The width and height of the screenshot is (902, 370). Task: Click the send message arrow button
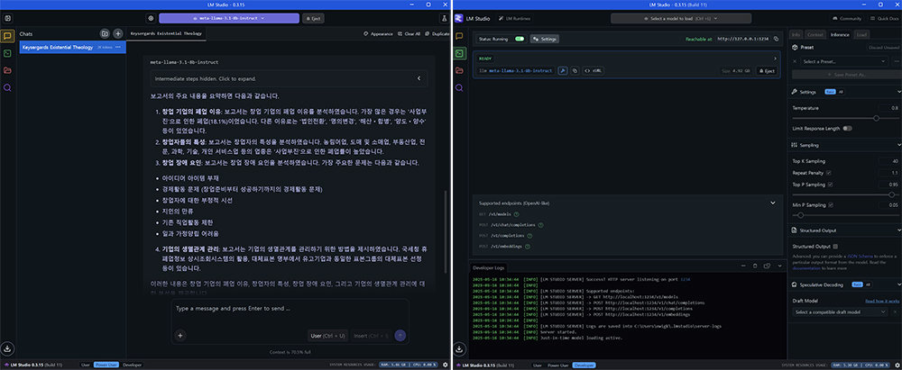[x=400, y=335]
